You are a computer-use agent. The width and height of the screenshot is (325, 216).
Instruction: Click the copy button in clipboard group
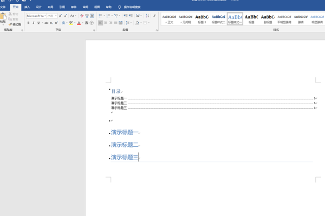[13, 19]
